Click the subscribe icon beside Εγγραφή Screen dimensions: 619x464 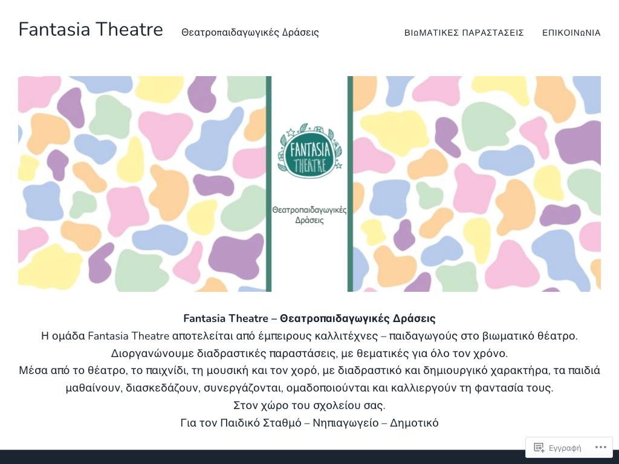539,448
